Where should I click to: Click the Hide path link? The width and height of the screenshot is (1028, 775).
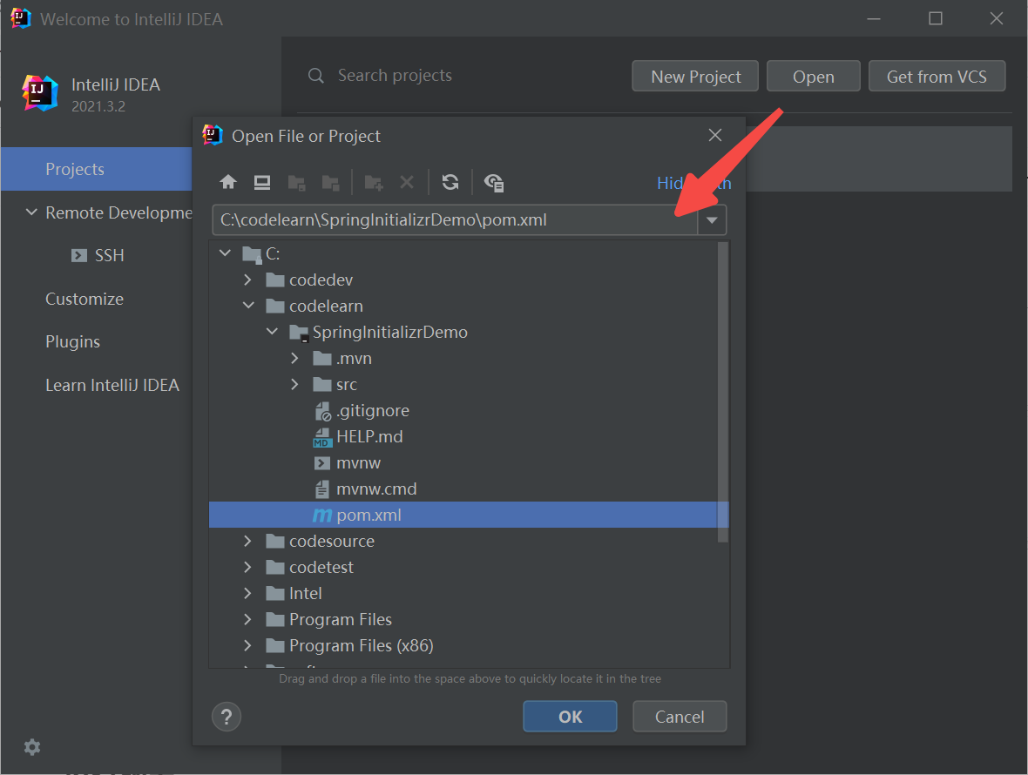[x=693, y=183]
